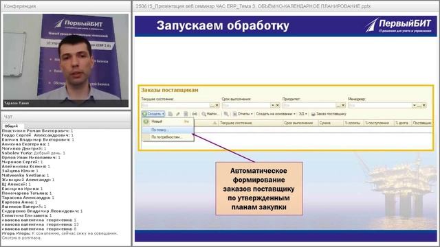This screenshot has width=440, height=247.
Task: Clear the Менеджер filter
Action: pyautogui.click(x=424, y=105)
